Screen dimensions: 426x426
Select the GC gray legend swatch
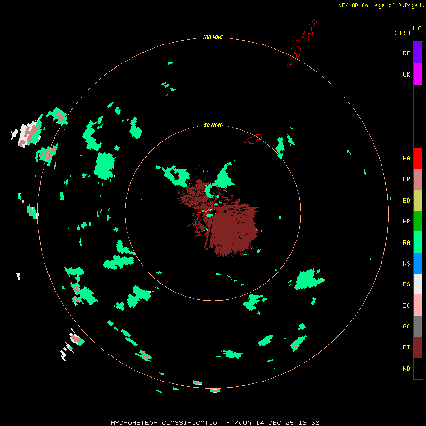[x=418, y=326]
